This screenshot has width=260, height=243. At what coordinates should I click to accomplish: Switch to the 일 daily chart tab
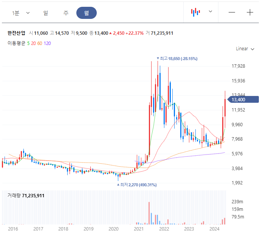[x=46, y=13]
